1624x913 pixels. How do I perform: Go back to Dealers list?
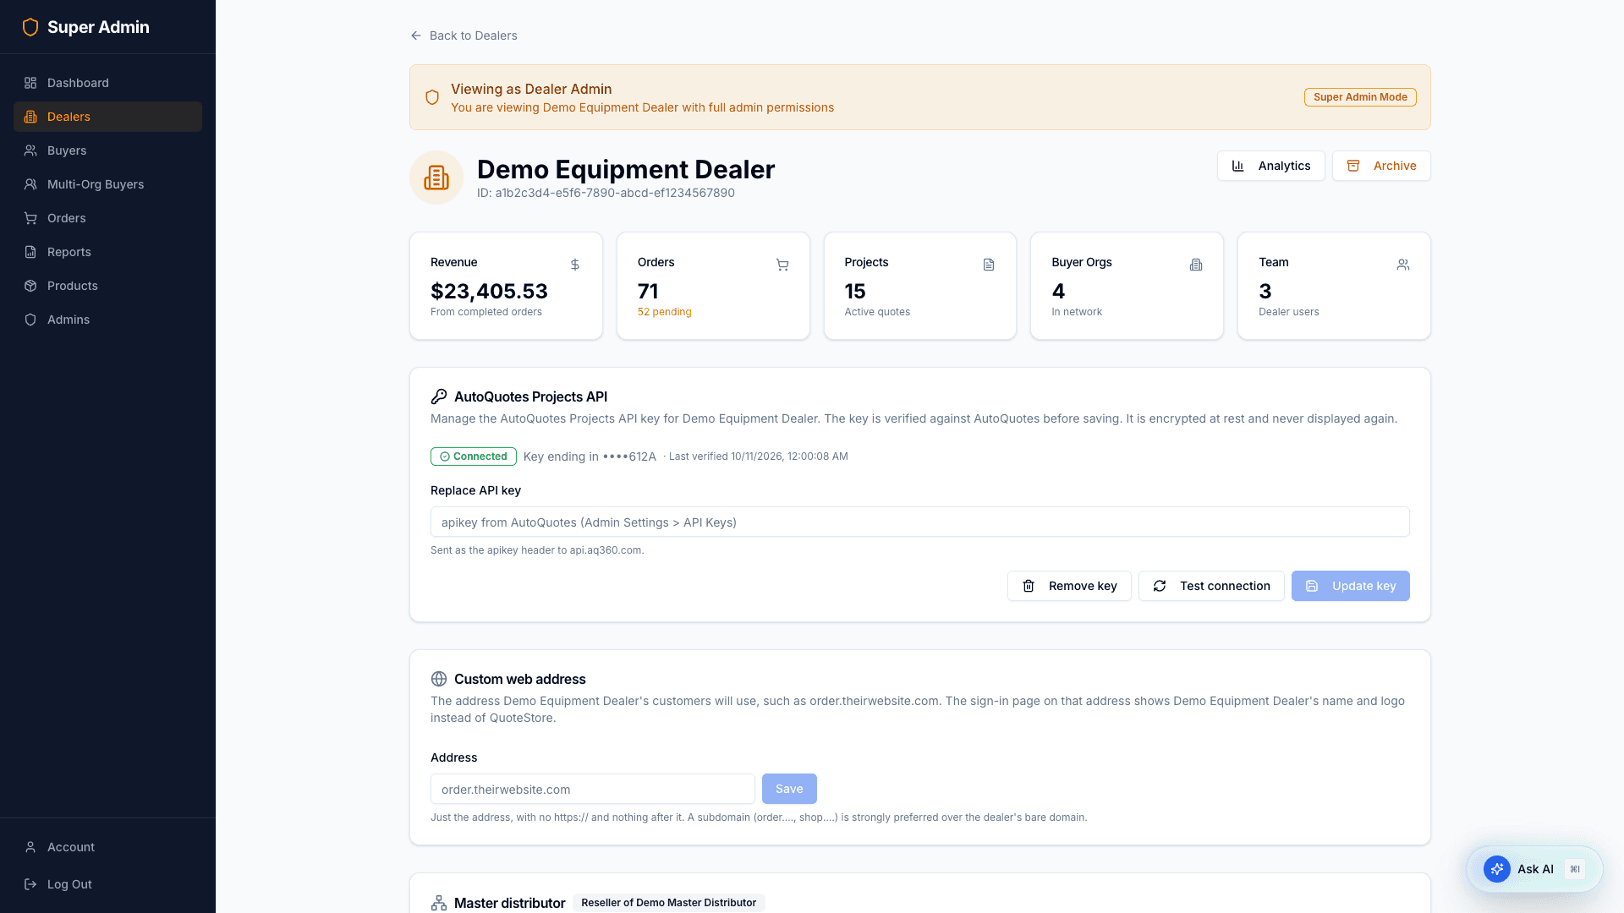[464, 36]
